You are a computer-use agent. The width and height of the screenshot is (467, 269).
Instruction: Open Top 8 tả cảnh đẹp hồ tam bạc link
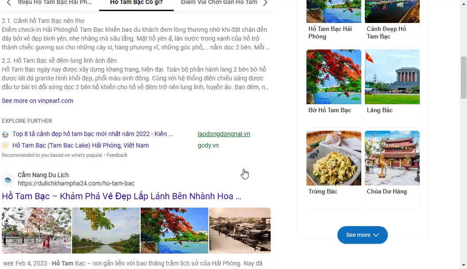click(x=92, y=134)
